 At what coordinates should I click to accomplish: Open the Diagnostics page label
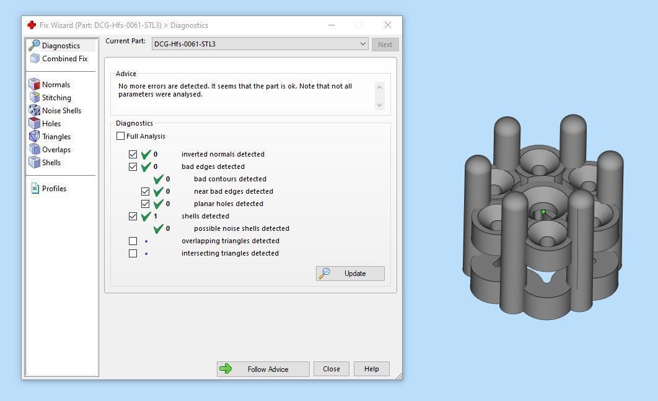coord(61,46)
